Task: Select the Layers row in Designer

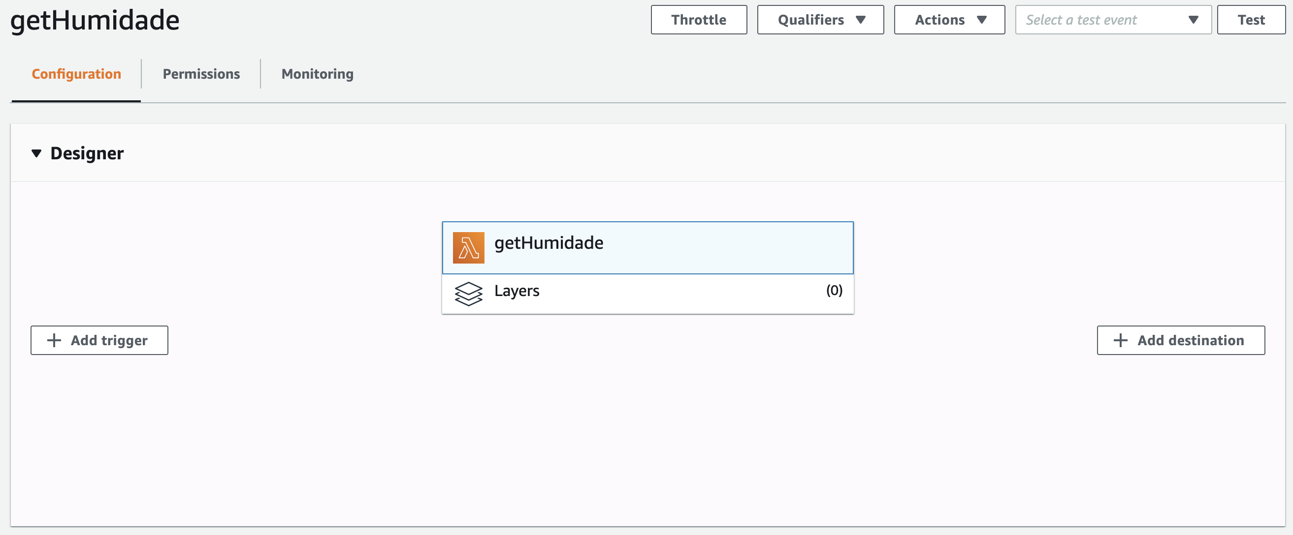Action: 647,294
